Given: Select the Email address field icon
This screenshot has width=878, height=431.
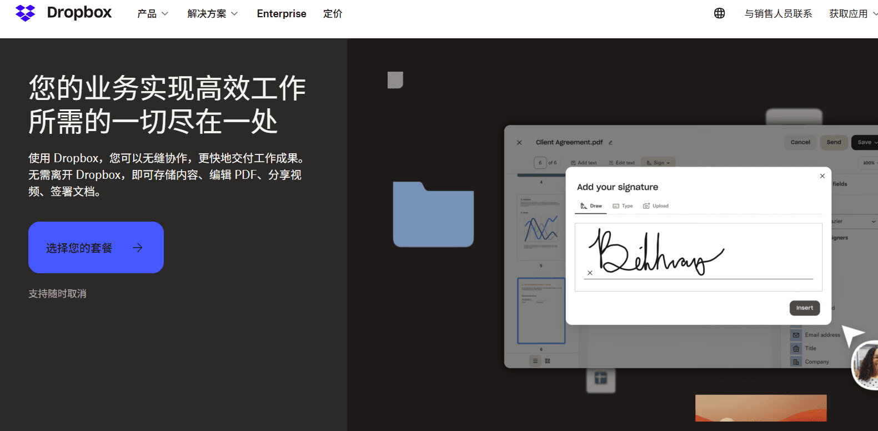Looking at the screenshot, I should point(796,335).
